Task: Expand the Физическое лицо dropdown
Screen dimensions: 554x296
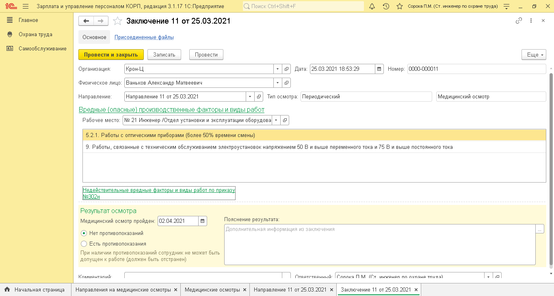Action: (277, 83)
